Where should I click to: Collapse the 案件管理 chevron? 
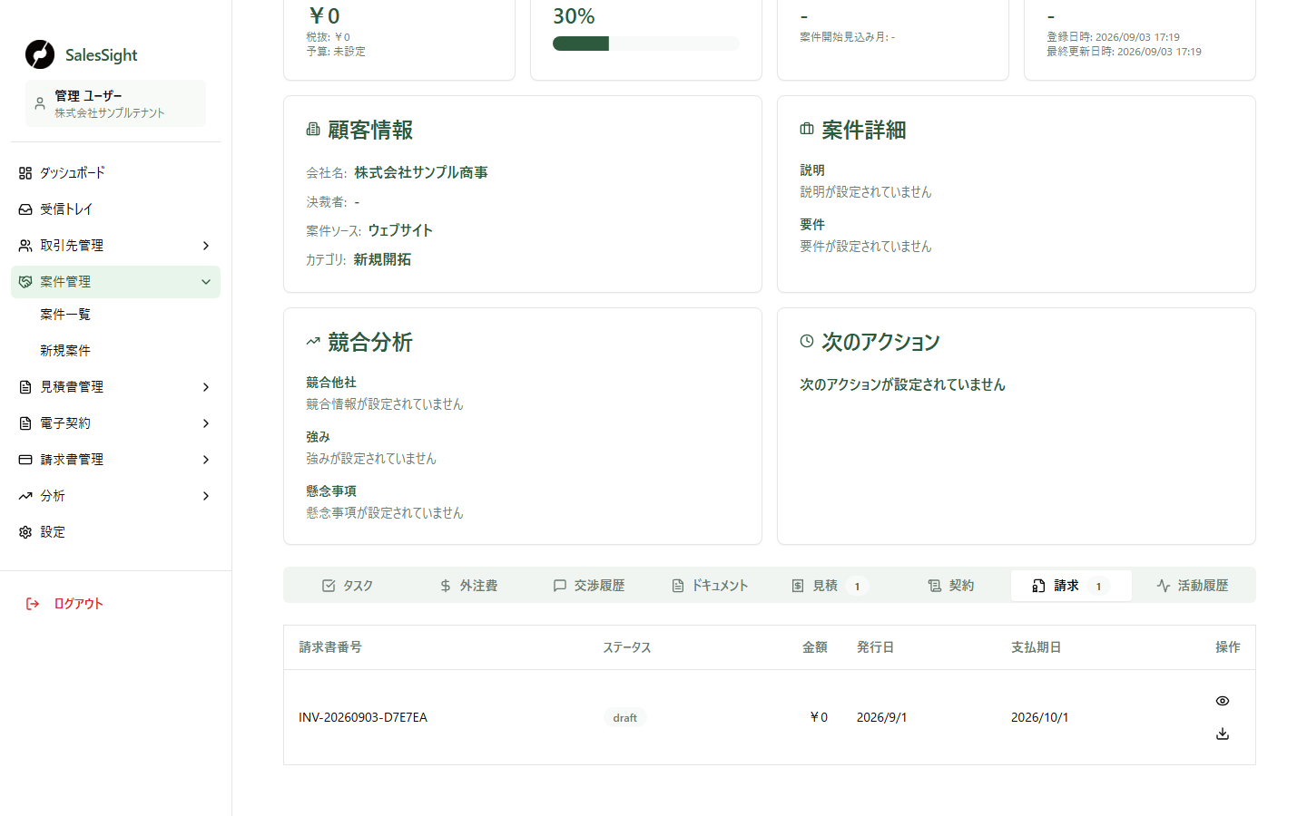pyautogui.click(x=206, y=282)
